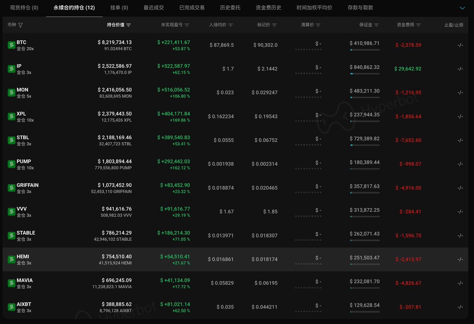Click the long badge icon beside BTC
Image resolution: width=474 pixels, height=324 pixels.
11,45
